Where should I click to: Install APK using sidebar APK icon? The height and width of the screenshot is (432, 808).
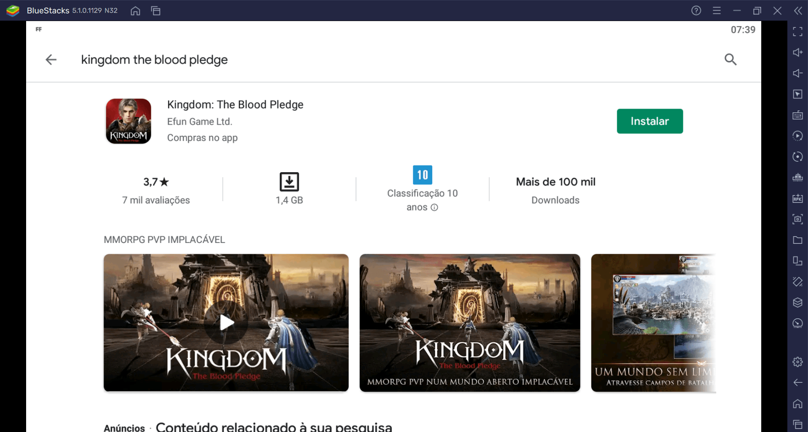pos(797,198)
